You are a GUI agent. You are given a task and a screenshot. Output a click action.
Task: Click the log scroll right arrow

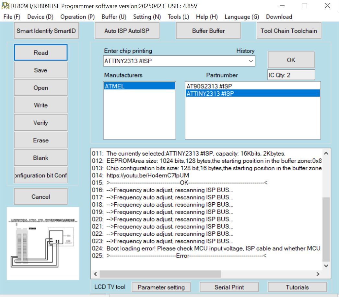(318, 274)
